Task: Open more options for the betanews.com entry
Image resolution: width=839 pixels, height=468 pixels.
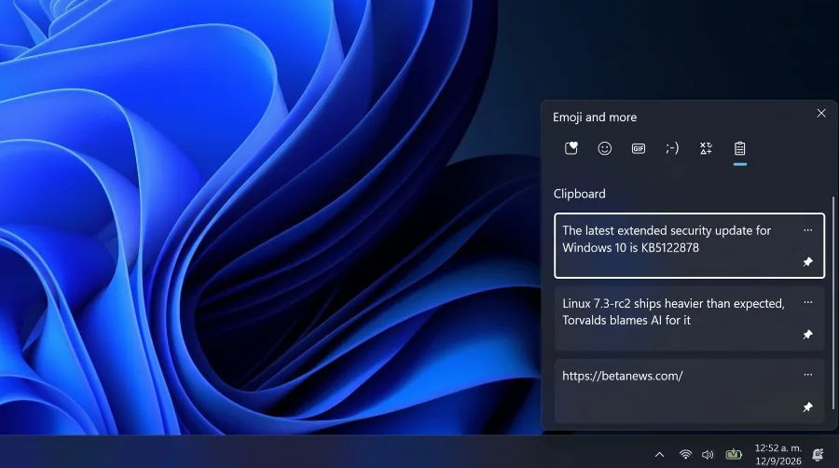Action: tap(808, 375)
